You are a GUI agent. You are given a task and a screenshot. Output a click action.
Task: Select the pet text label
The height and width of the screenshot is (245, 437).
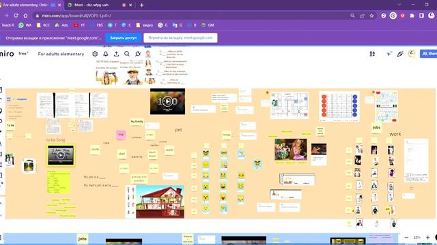click(x=178, y=130)
